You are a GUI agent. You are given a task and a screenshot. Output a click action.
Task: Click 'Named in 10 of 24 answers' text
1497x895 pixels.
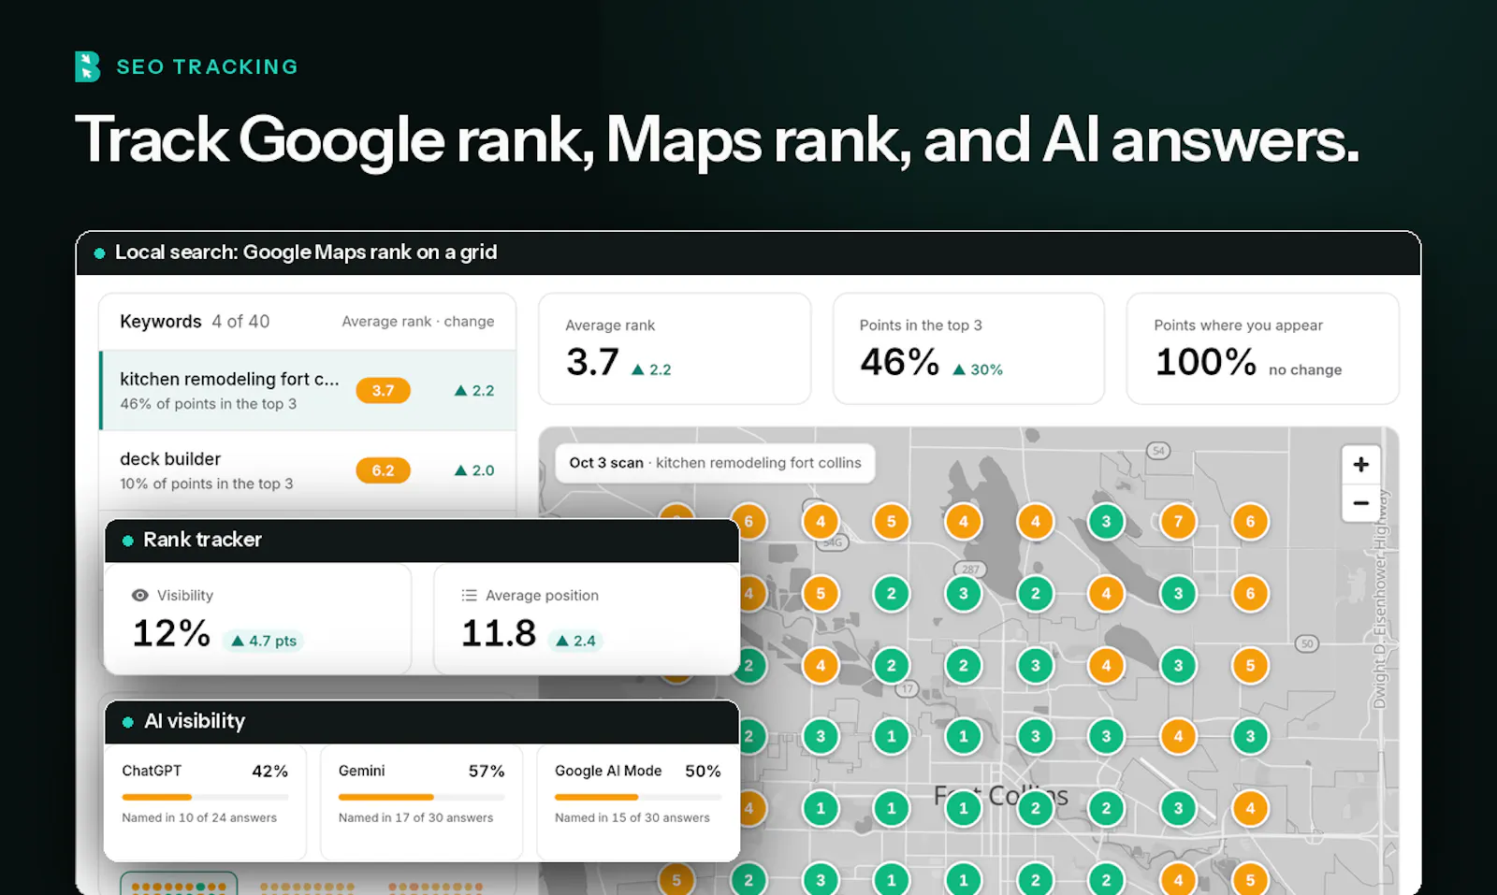point(199,817)
